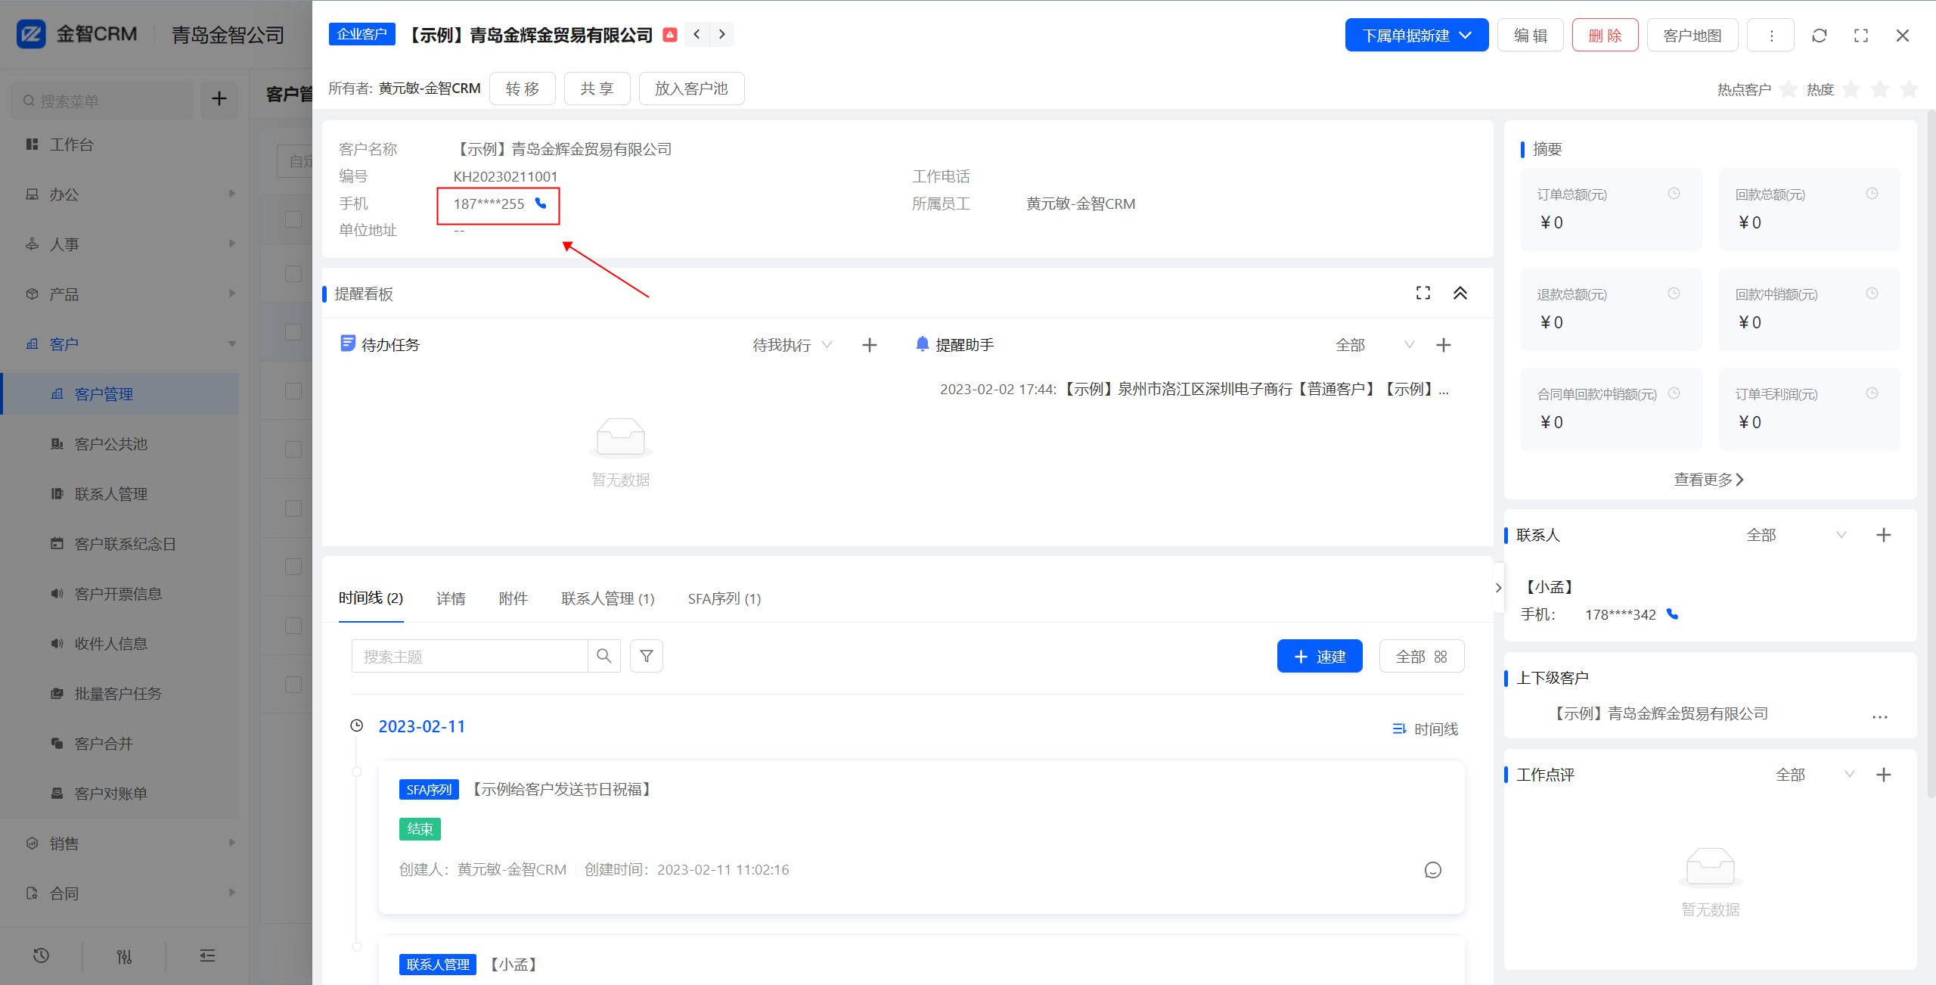
Task: Set 热度 to two stars
Action: point(1880,89)
